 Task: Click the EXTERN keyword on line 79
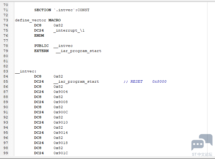click(41, 51)
